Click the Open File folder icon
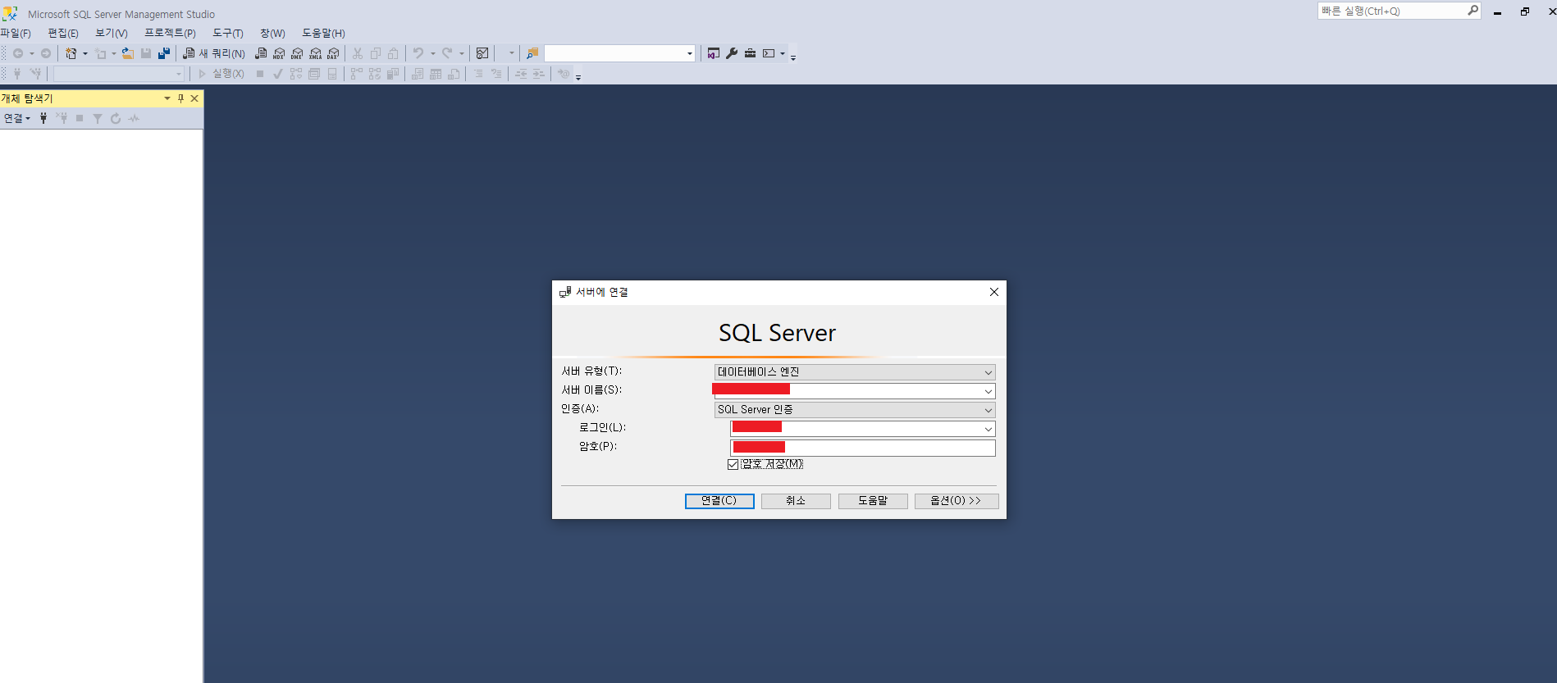 (x=128, y=53)
